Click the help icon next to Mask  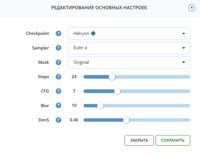[x=59, y=62]
